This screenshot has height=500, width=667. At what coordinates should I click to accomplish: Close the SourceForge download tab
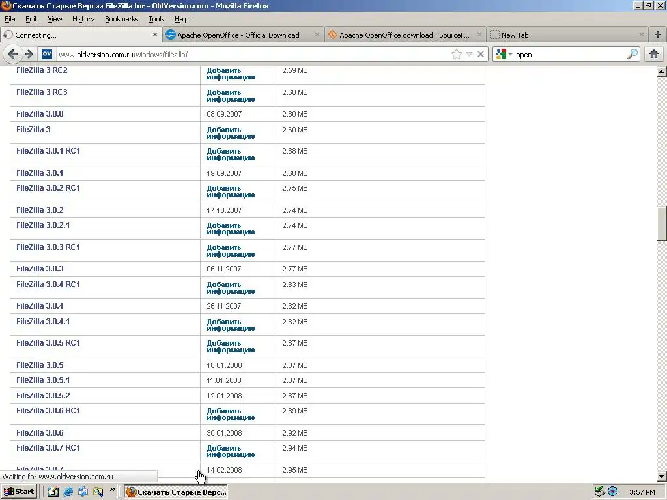point(479,35)
